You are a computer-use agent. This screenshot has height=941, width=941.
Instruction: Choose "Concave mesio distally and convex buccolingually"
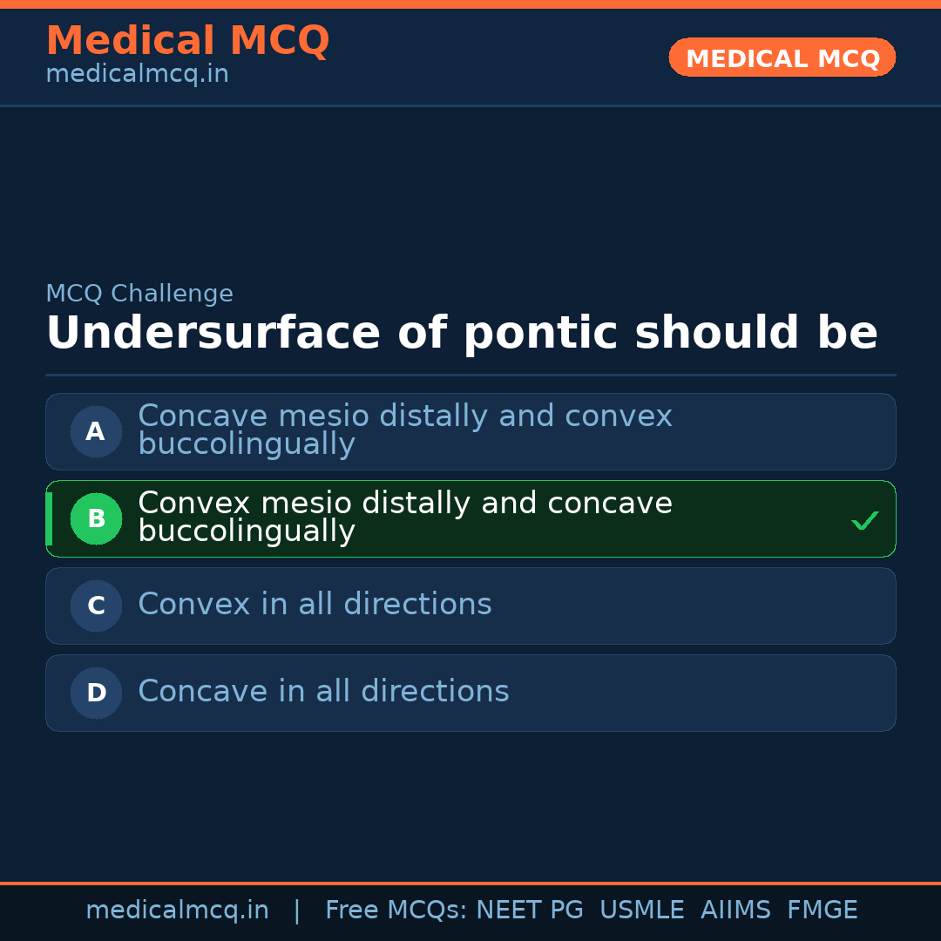coord(404,430)
